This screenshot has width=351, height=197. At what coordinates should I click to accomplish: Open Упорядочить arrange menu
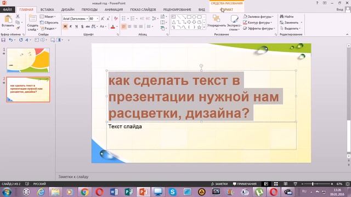[217, 23]
